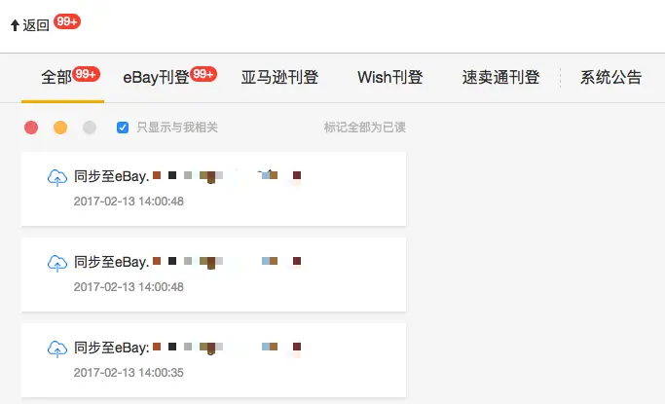Open the Wish刊登 tab
The height and width of the screenshot is (404, 665).
(x=390, y=78)
